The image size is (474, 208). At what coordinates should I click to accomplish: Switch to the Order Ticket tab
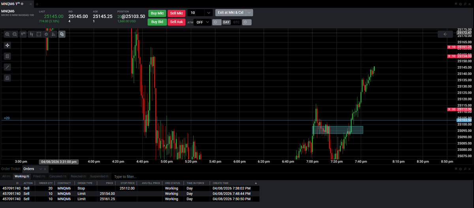point(11,169)
